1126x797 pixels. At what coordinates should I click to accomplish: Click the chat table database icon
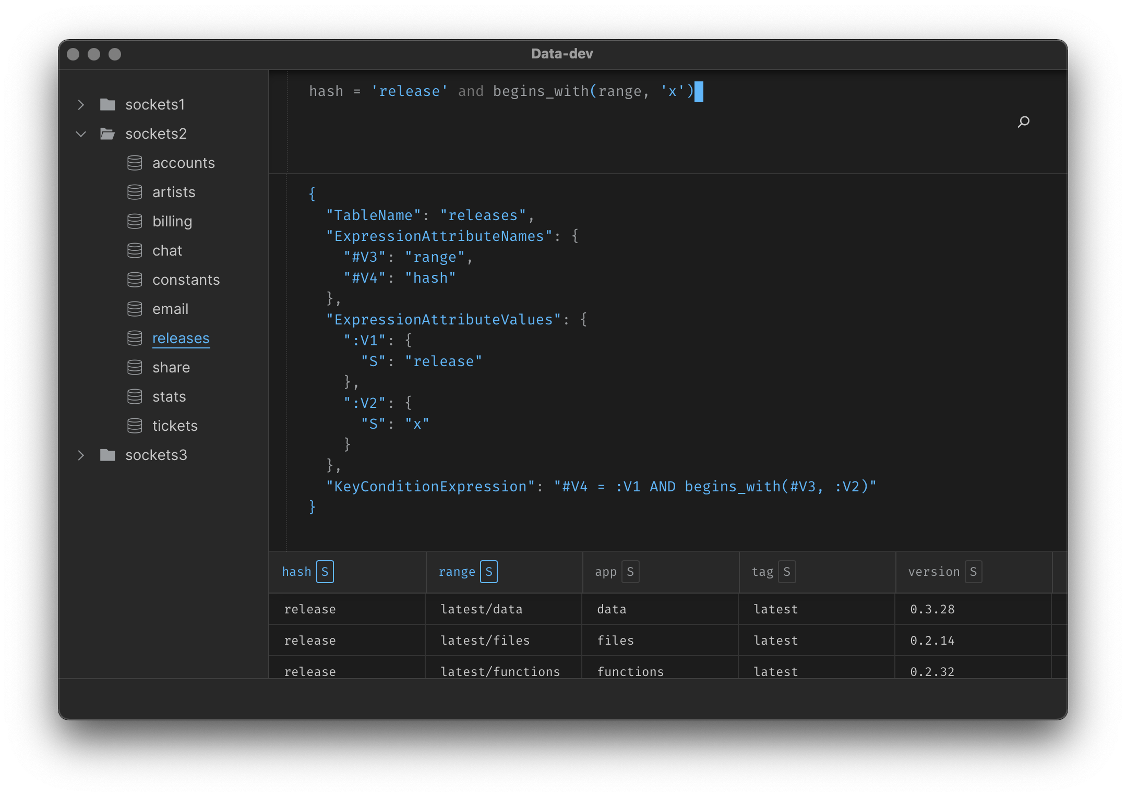click(x=135, y=251)
